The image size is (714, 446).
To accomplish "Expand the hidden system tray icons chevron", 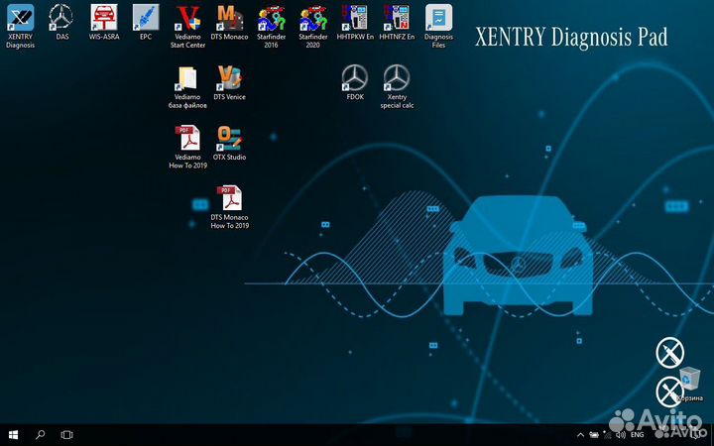I will click(x=580, y=435).
